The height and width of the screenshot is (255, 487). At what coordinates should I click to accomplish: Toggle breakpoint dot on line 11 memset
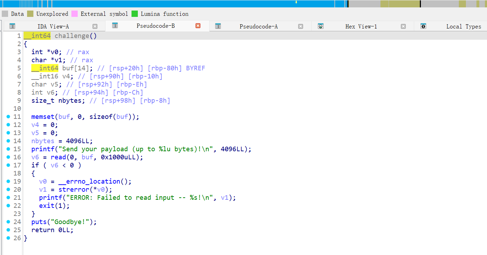click(x=8, y=117)
